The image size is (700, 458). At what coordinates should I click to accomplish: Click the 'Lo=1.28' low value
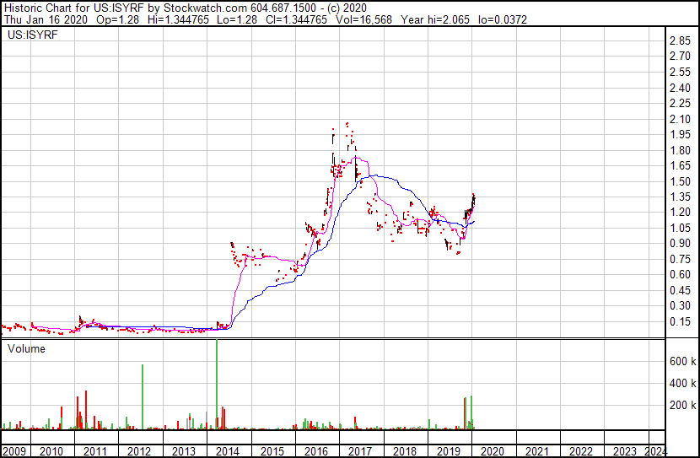[237, 19]
